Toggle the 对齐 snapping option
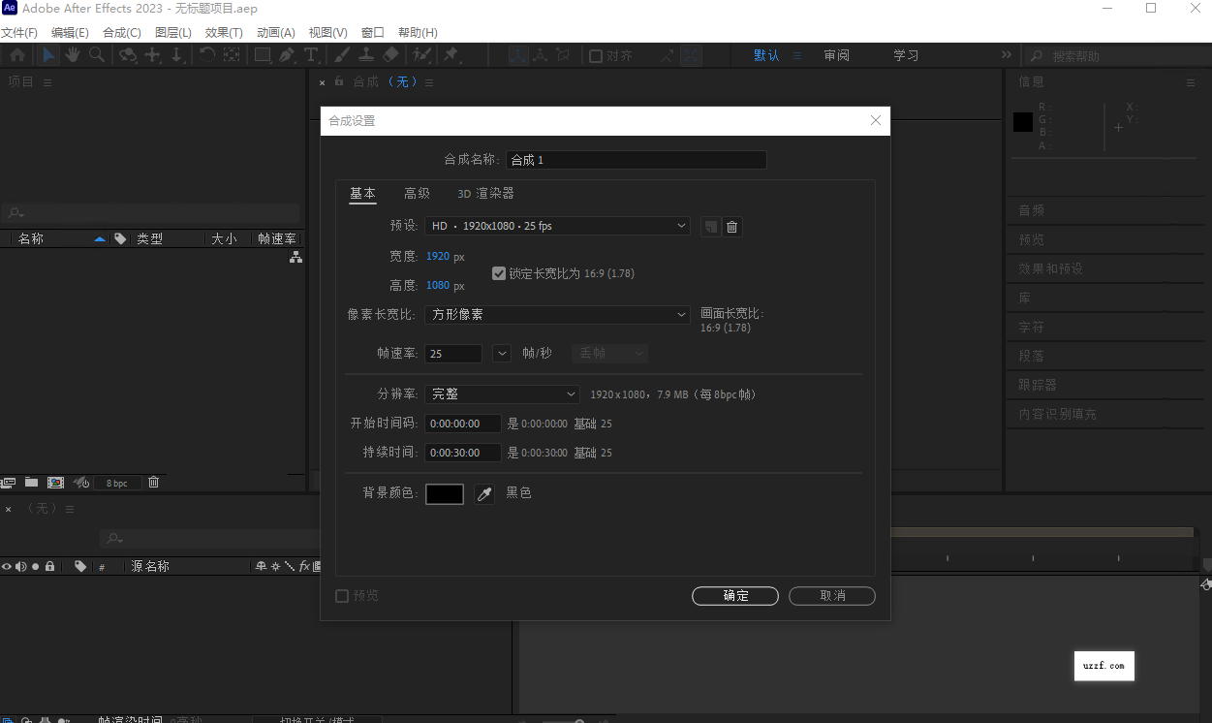1212x723 pixels. click(x=594, y=55)
